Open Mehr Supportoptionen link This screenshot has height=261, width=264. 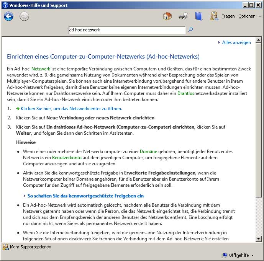pyautogui.click(x=31, y=247)
